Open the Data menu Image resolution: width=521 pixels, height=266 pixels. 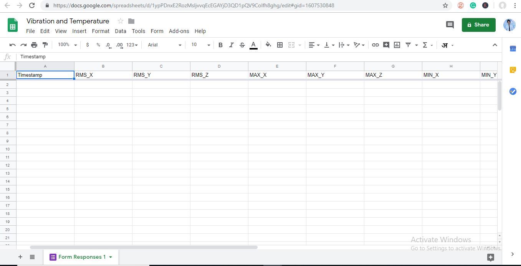(x=121, y=31)
